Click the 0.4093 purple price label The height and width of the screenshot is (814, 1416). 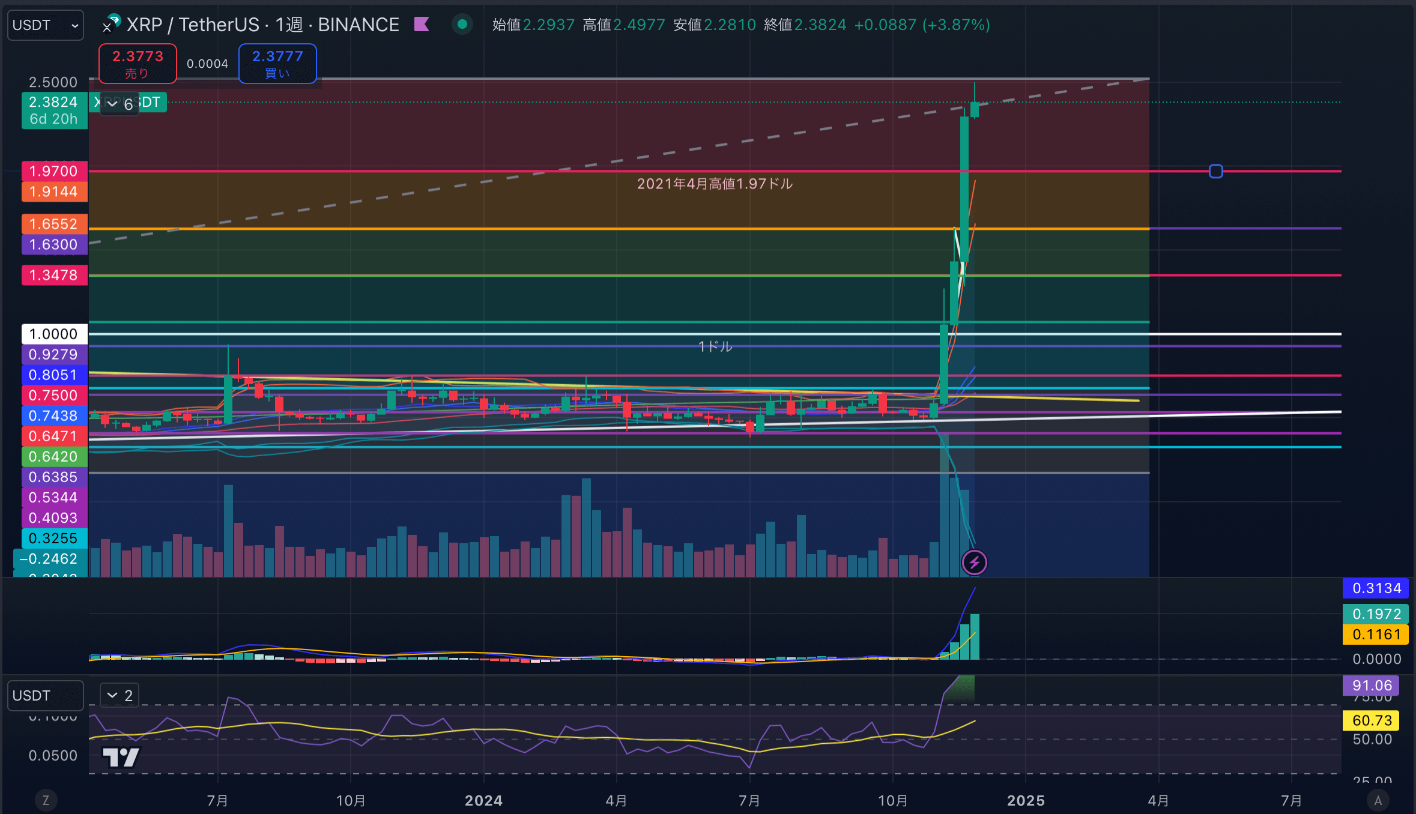click(54, 517)
